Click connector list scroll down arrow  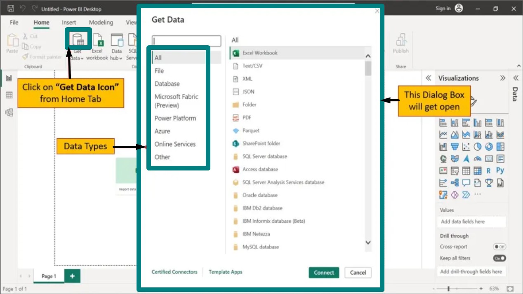368,243
